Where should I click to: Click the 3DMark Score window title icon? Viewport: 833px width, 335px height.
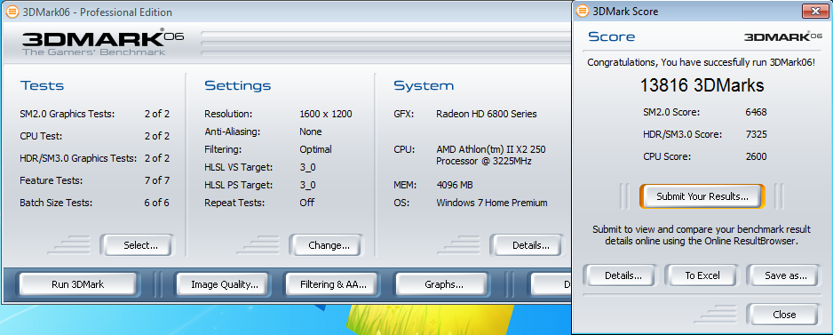pos(583,12)
